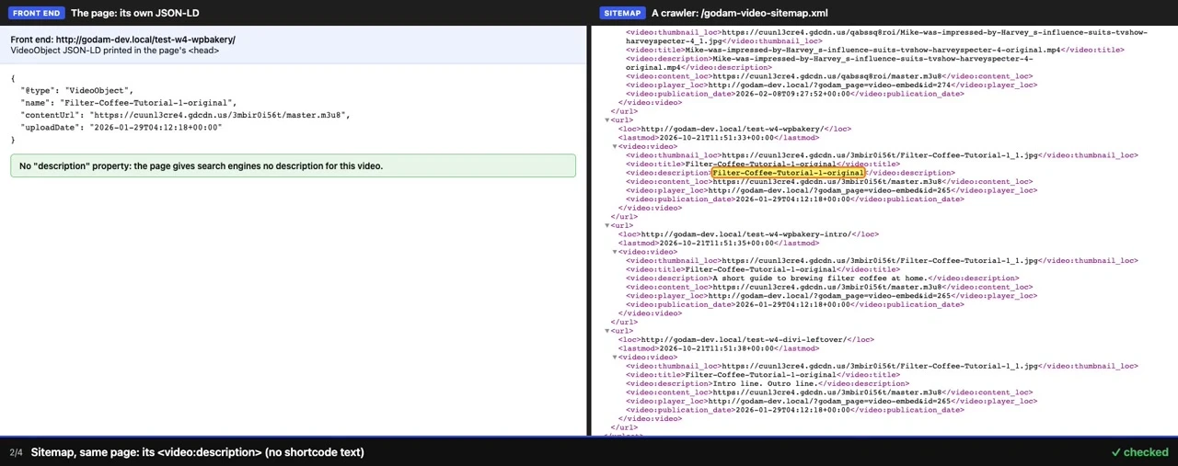Collapse video:video node under test-w4-wpbakery/ url

[615, 147]
